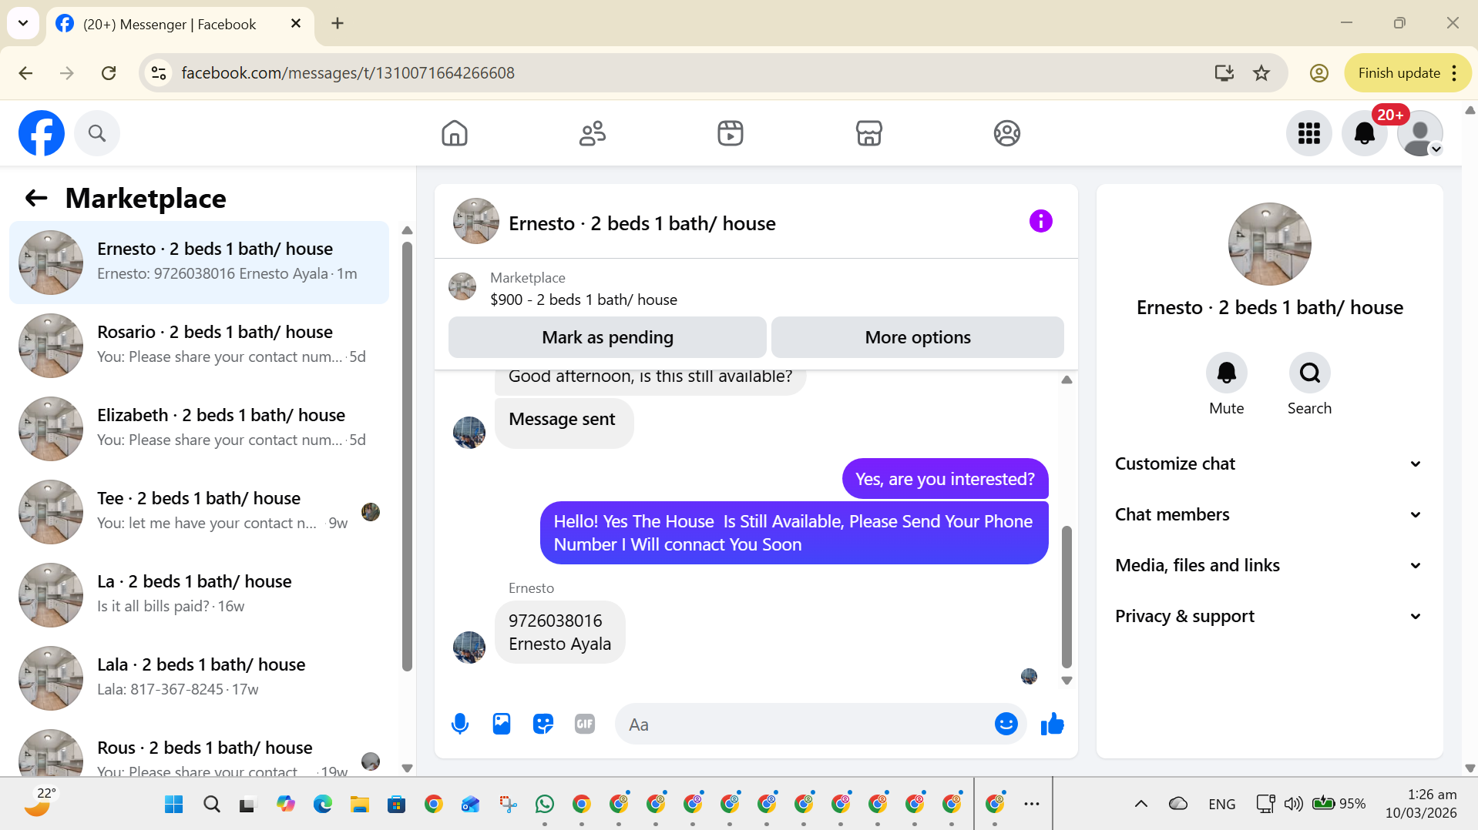Screen dimensions: 1478x830
Task: Open WhatsApp from the taskbar
Action: (544, 804)
